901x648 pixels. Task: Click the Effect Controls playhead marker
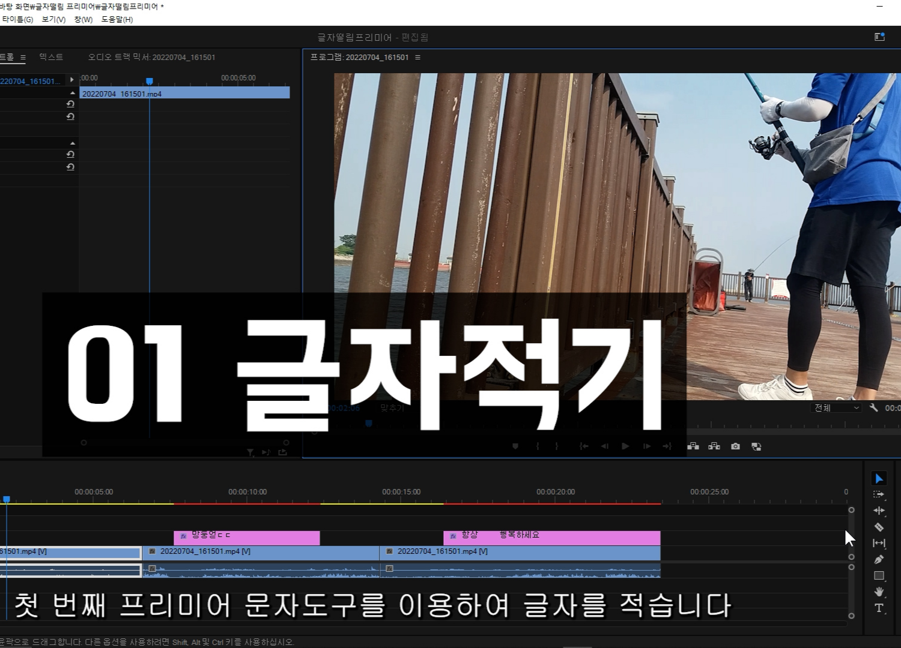pyautogui.click(x=150, y=81)
